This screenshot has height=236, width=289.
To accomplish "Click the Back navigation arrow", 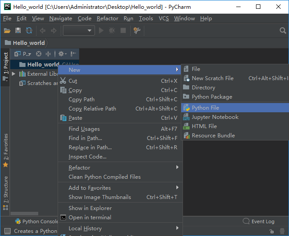I will point(43,30).
